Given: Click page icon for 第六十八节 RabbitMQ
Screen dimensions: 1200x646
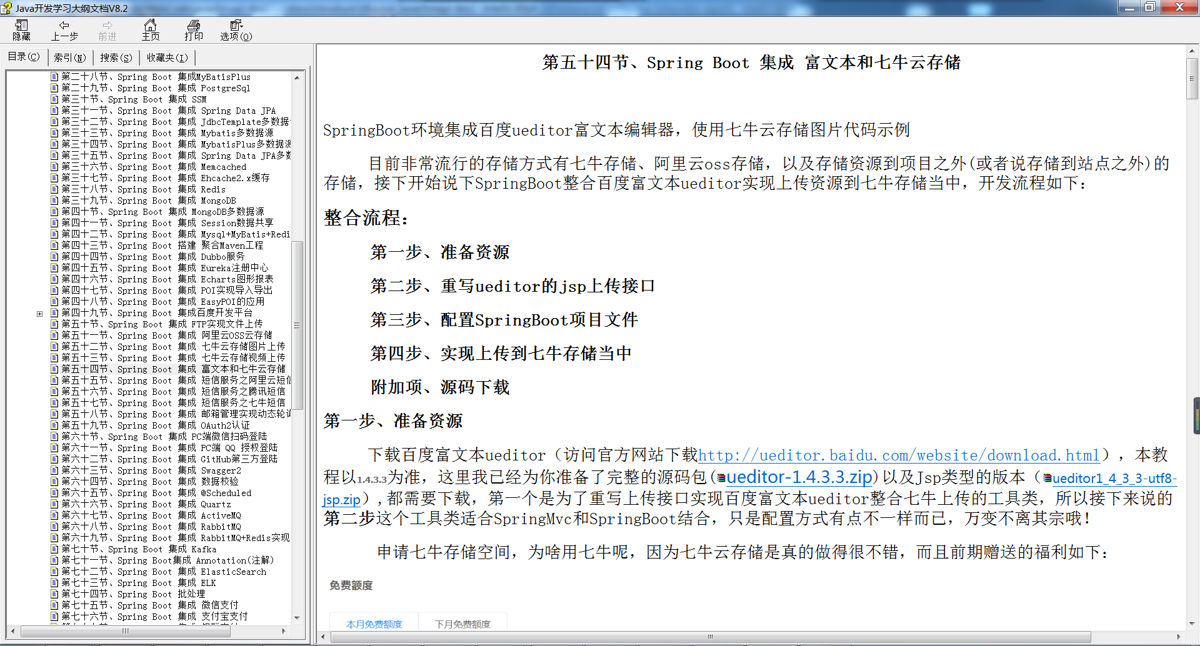Looking at the screenshot, I should (x=54, y=527).
